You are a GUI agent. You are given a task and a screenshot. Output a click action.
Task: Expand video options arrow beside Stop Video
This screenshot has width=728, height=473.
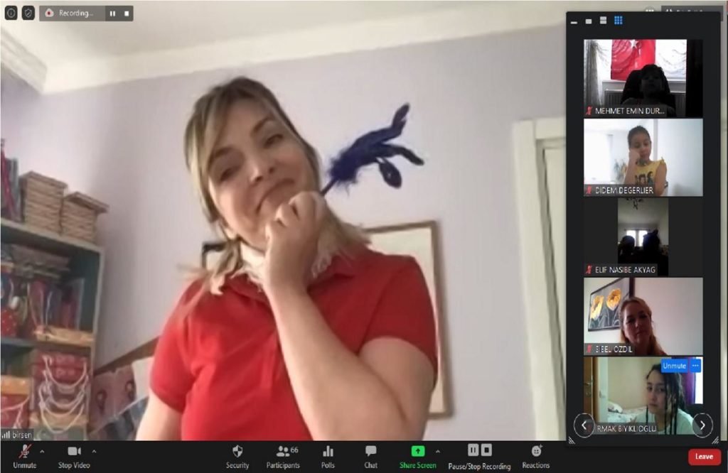point(95,451)
